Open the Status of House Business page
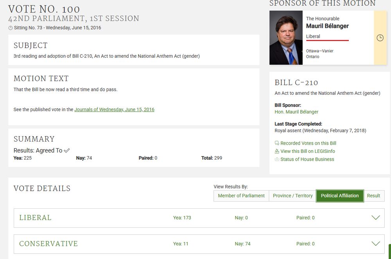This screenshot has width=391, height=259. (307, 159)
